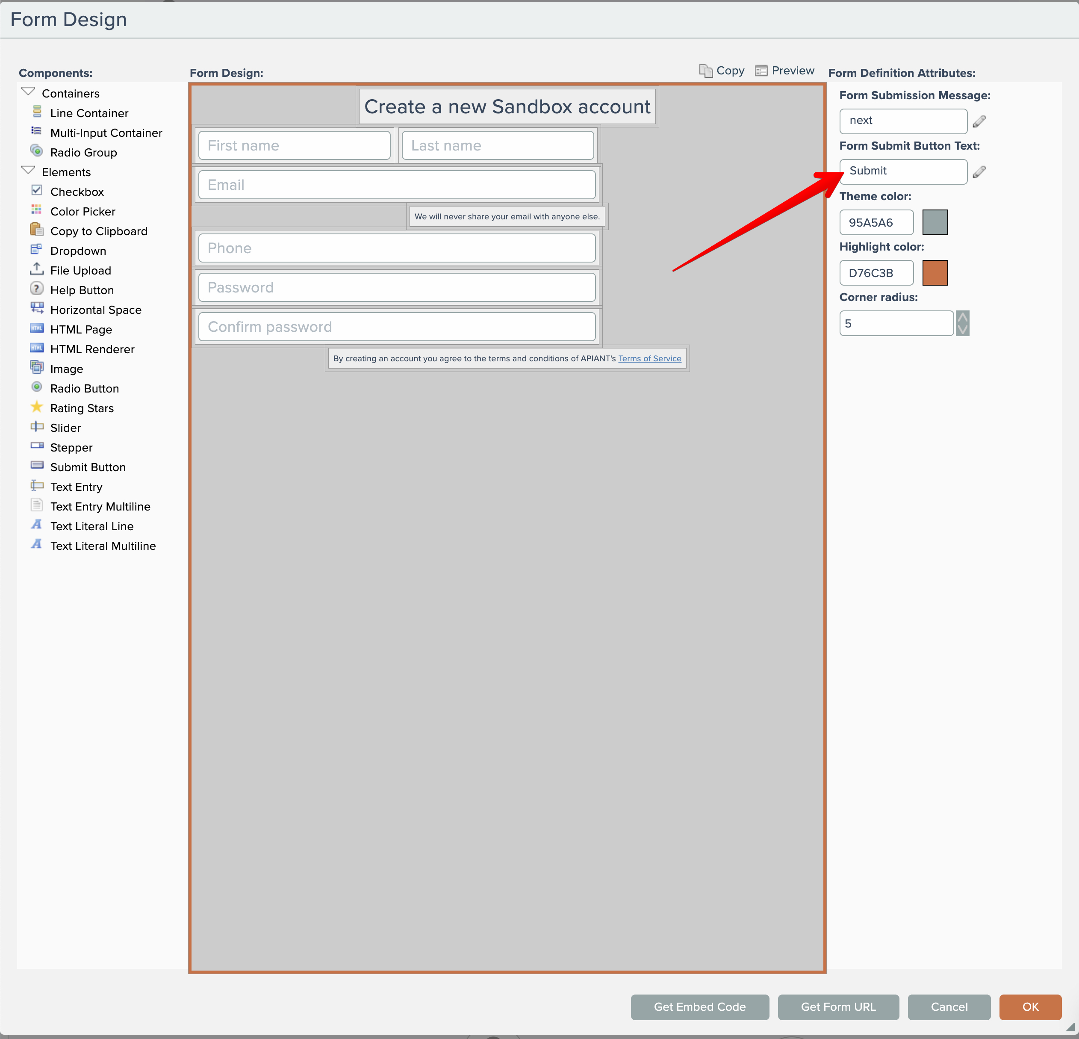Click pencil icon beside Submit Button Text

coord(979,172)
